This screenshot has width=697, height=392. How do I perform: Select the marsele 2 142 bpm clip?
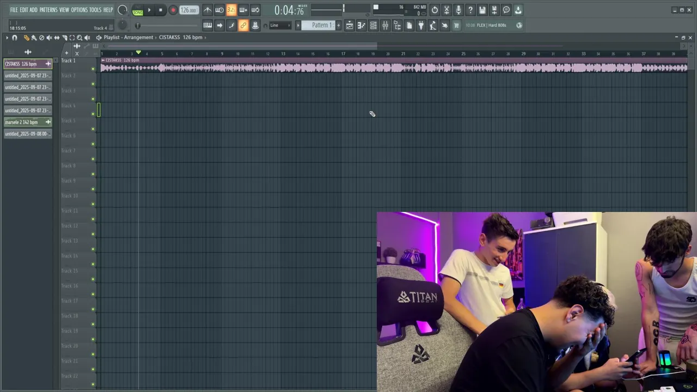click(28, 122)
